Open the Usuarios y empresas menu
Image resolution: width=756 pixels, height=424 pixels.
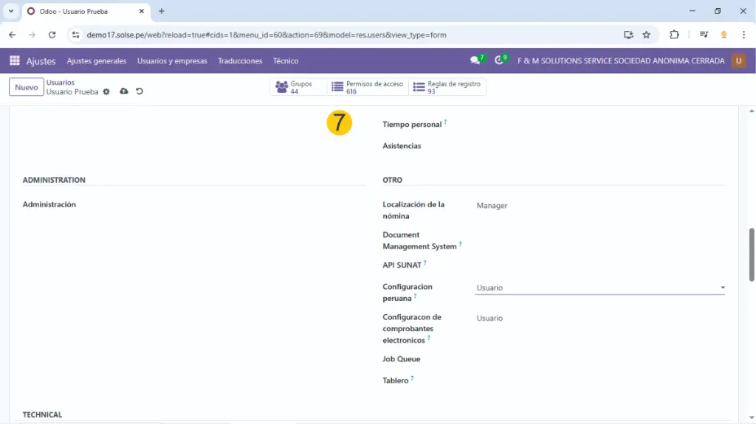172,61
